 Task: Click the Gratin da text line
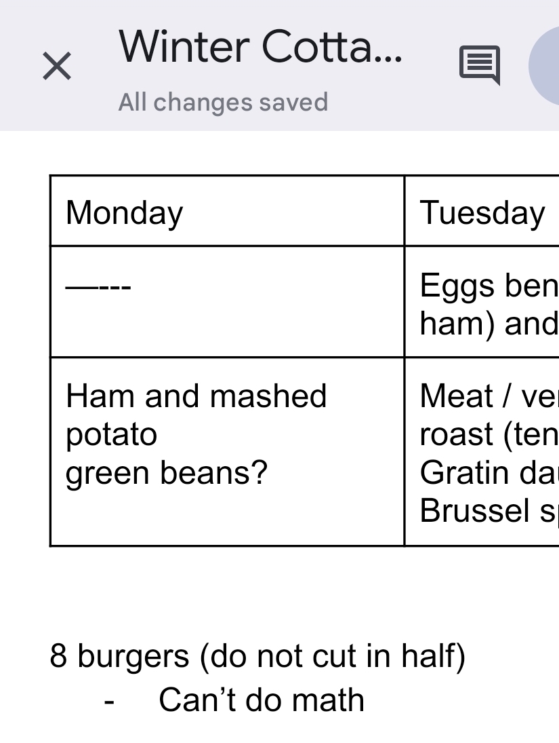(x=488, y=472)
